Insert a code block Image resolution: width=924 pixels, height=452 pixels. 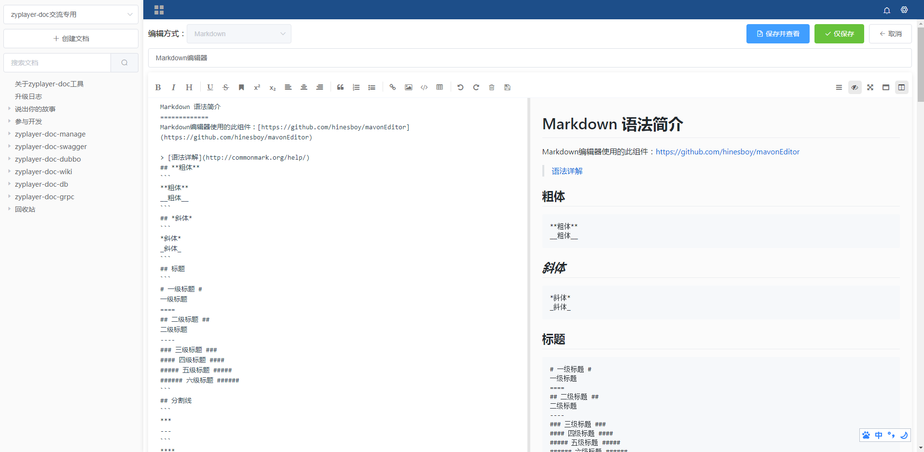[x=424, y=87]
